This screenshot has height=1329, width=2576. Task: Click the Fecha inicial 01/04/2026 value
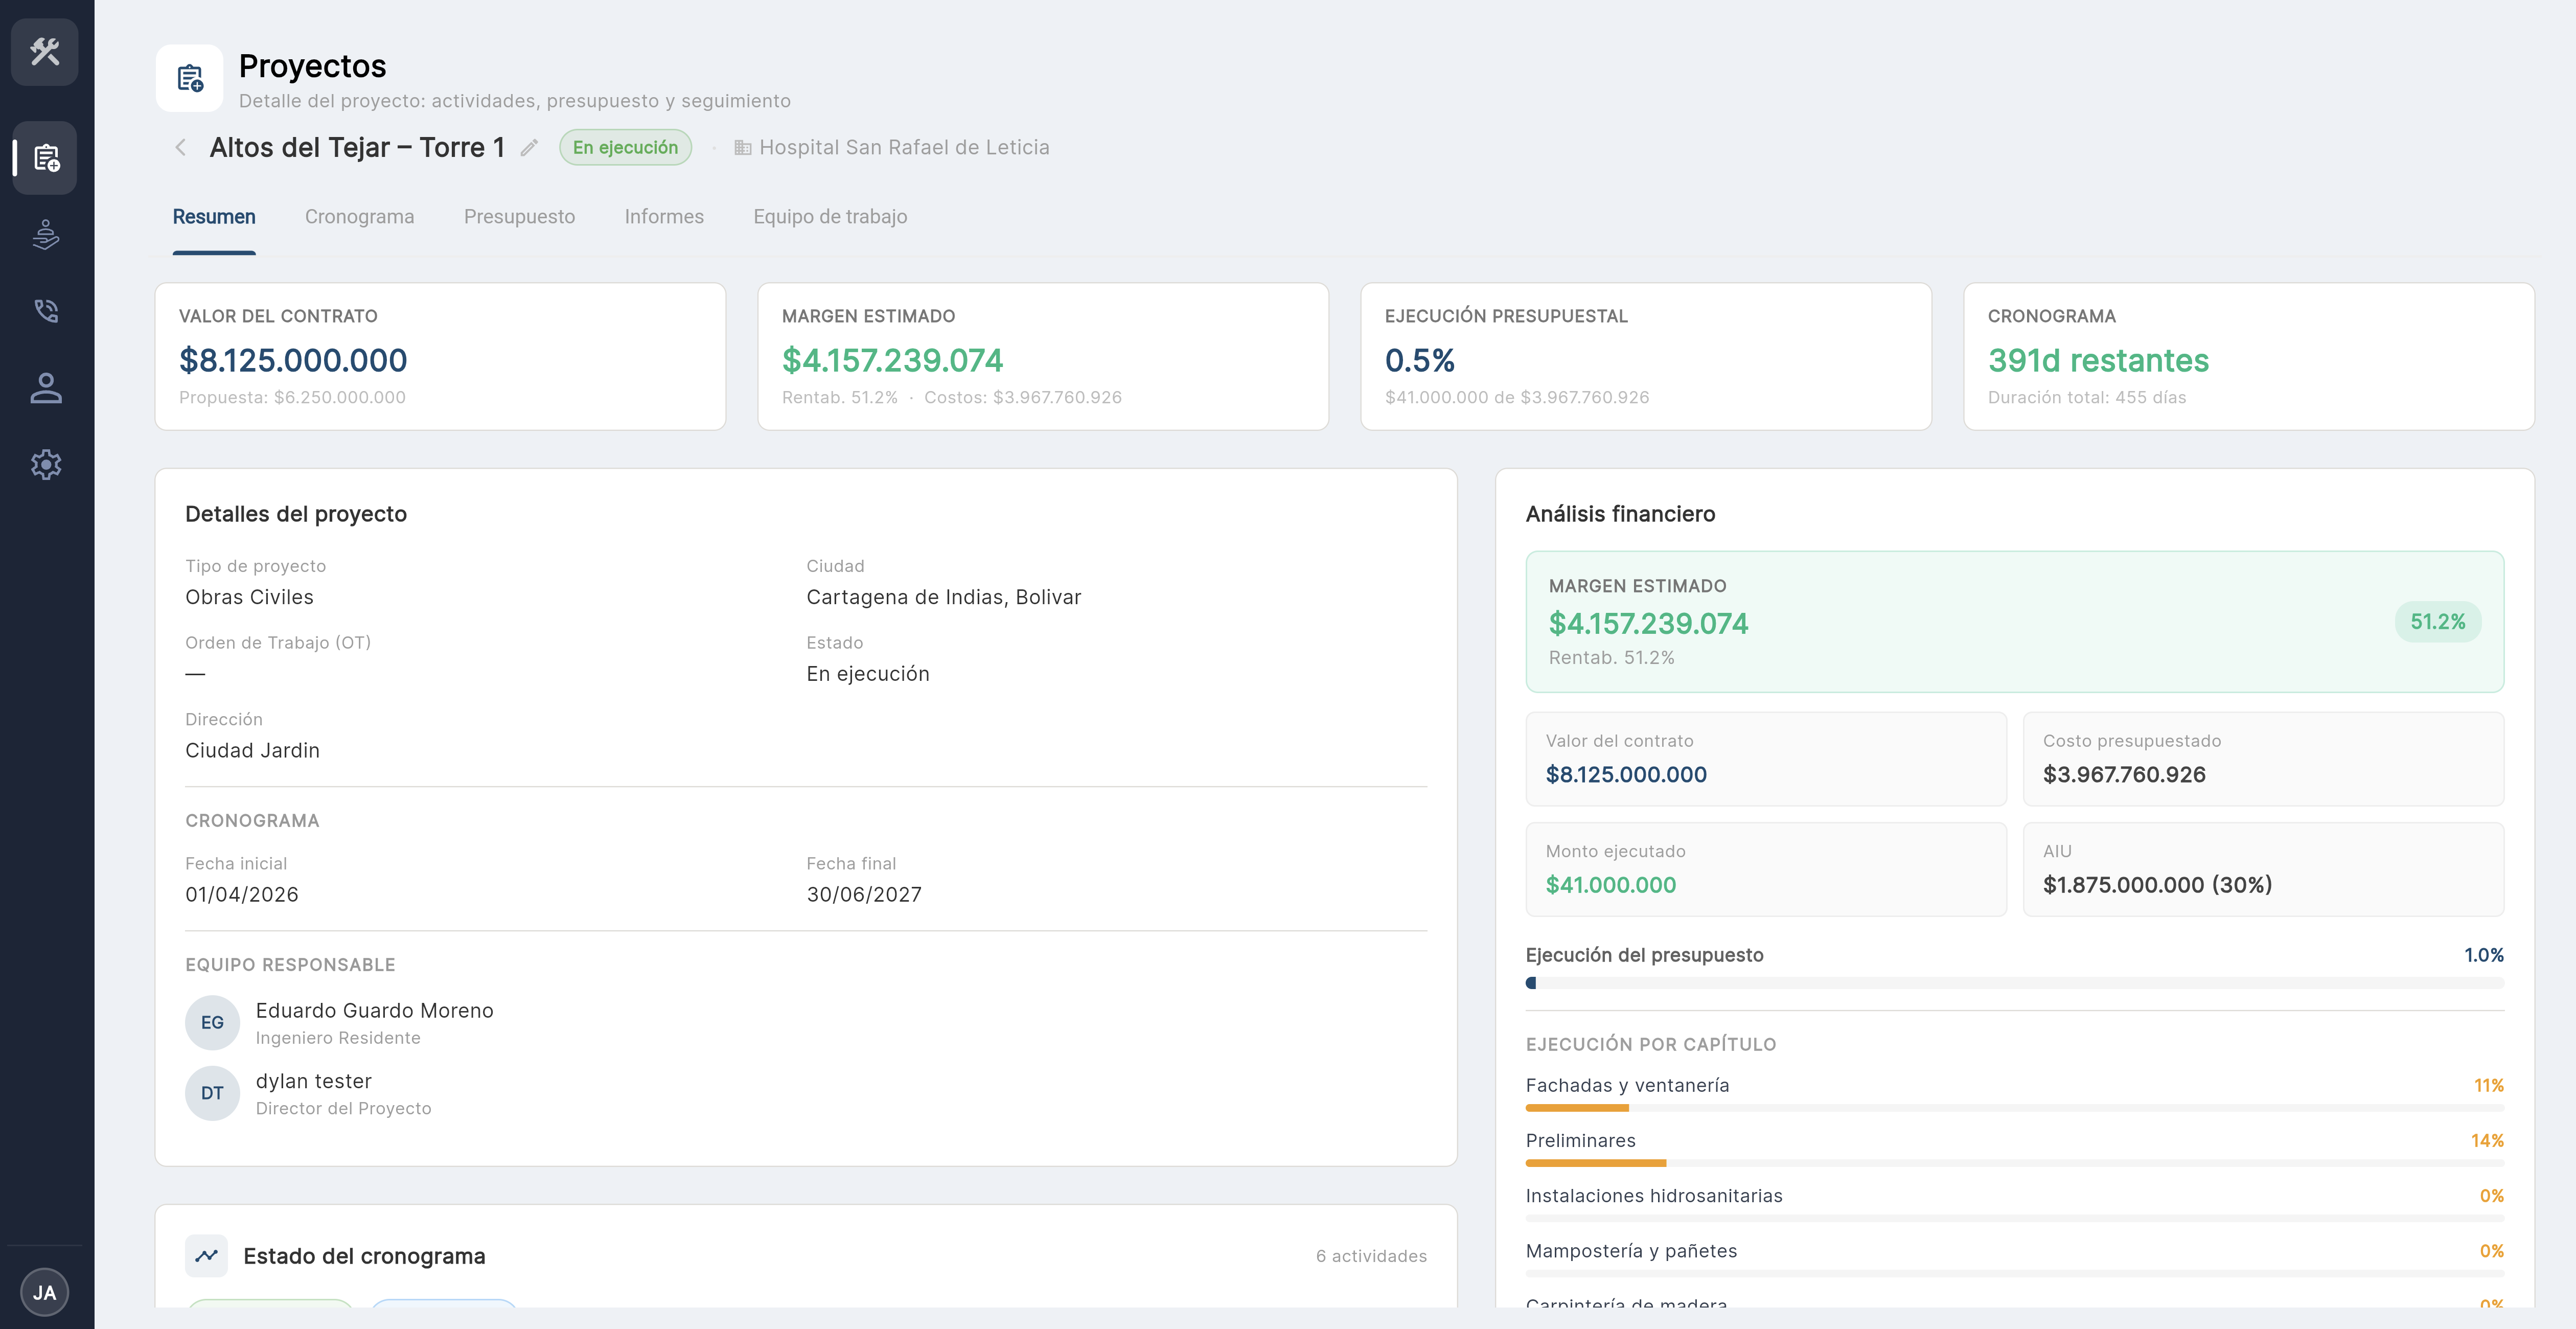[242, 894]
